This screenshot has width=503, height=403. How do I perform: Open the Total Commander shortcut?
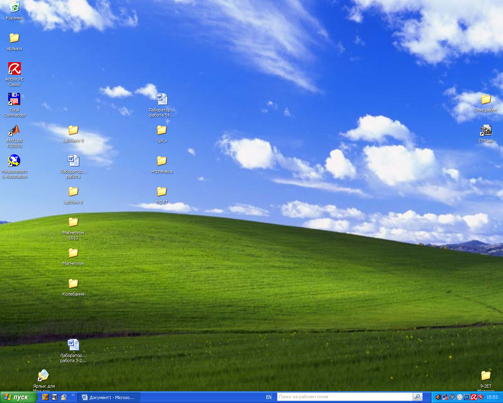point(15,105)
